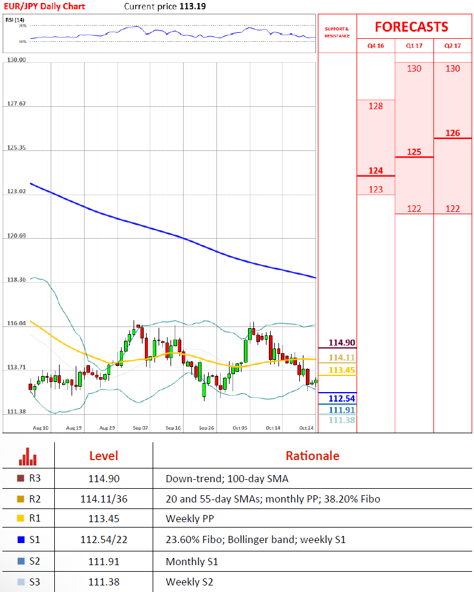474x592 pixels.
Task: Click the 111.91 level table cell
Action: [x=104, y=562]
